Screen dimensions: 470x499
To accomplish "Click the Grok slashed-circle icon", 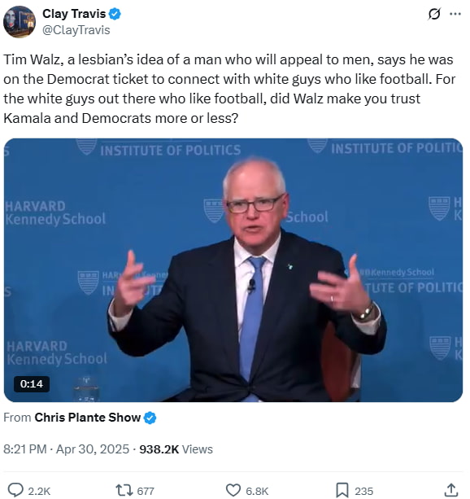I will [x=434, y=14].
